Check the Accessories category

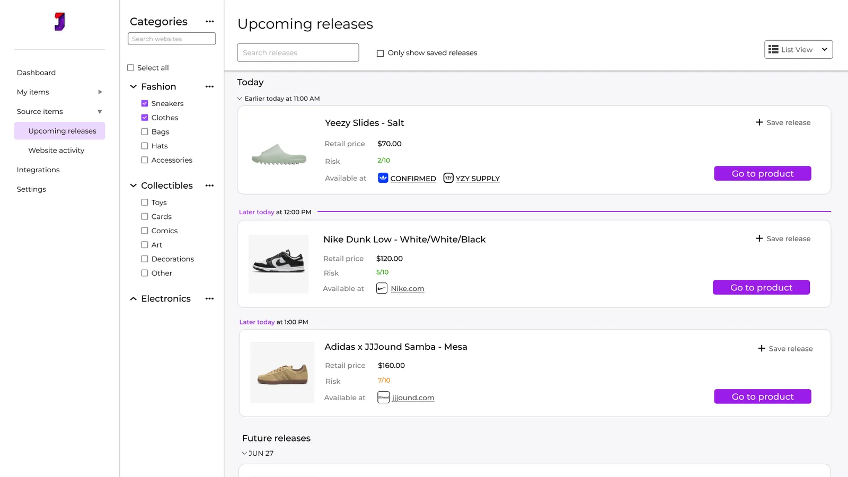click(145, 160)
